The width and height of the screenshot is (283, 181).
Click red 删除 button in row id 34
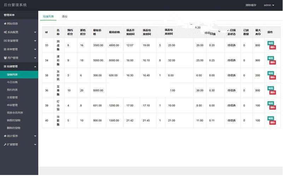pos(272,62)
